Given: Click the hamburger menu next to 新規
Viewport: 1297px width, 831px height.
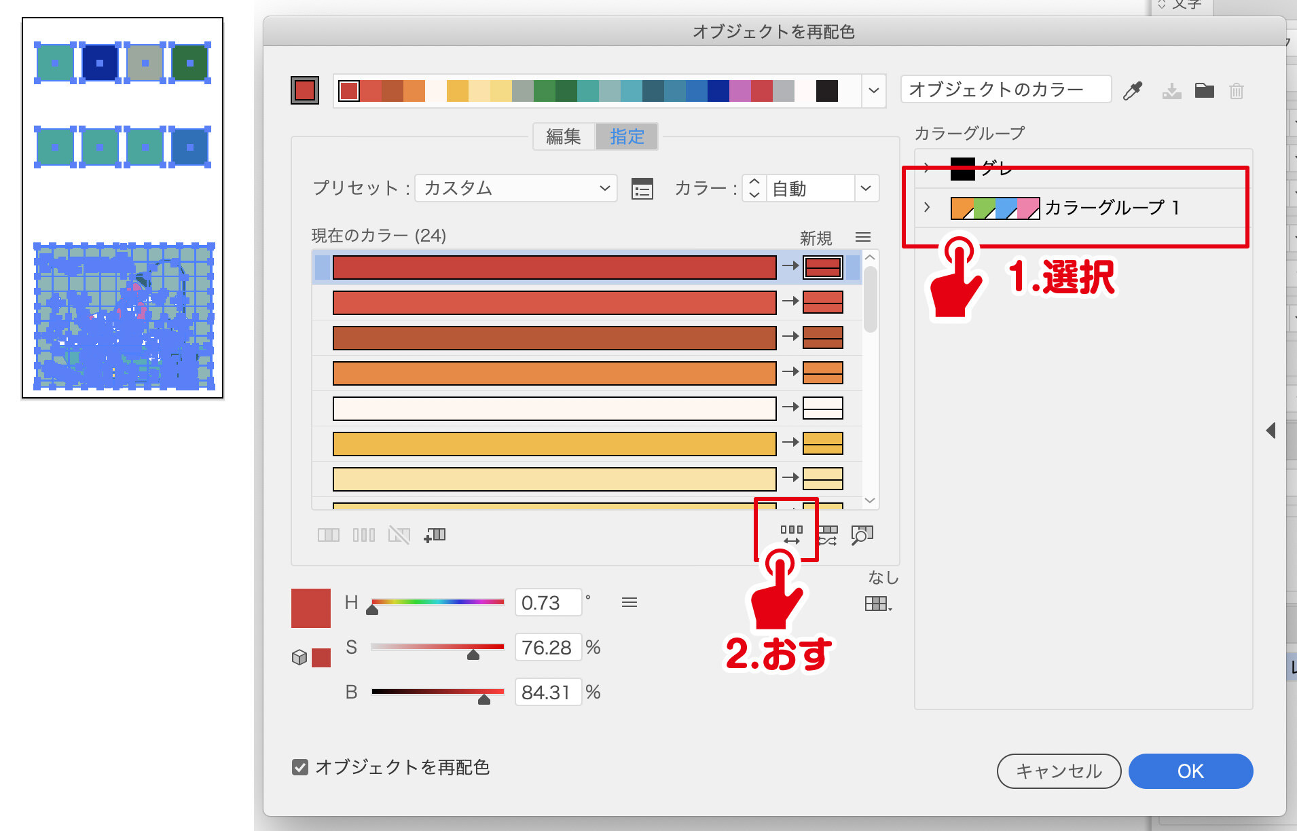Looking at the screenshot, I should point(864,237).
